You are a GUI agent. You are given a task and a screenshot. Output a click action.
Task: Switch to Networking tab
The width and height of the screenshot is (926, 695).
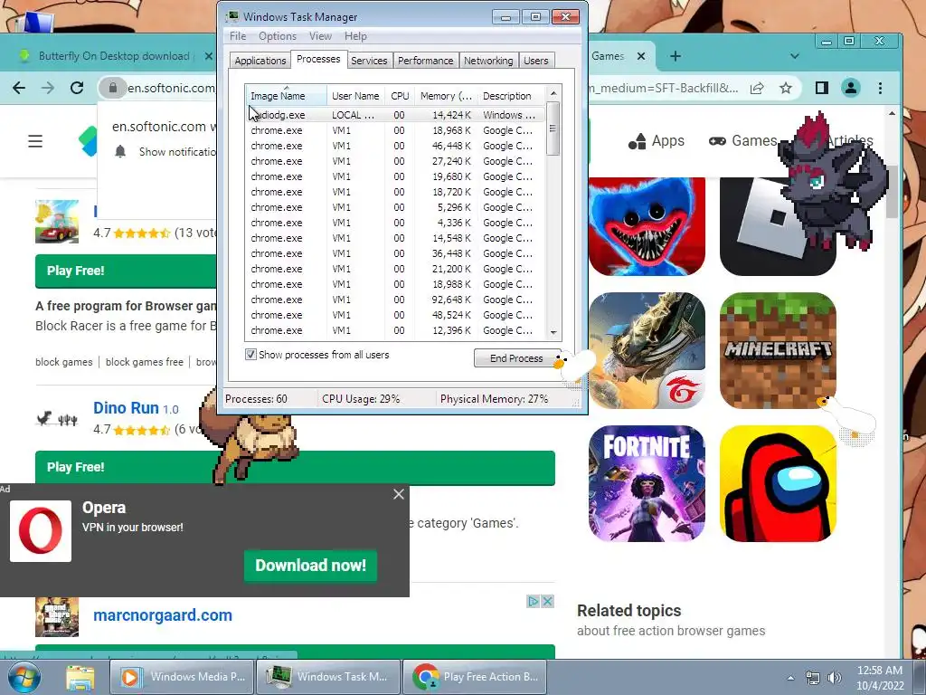pos(488,61)
